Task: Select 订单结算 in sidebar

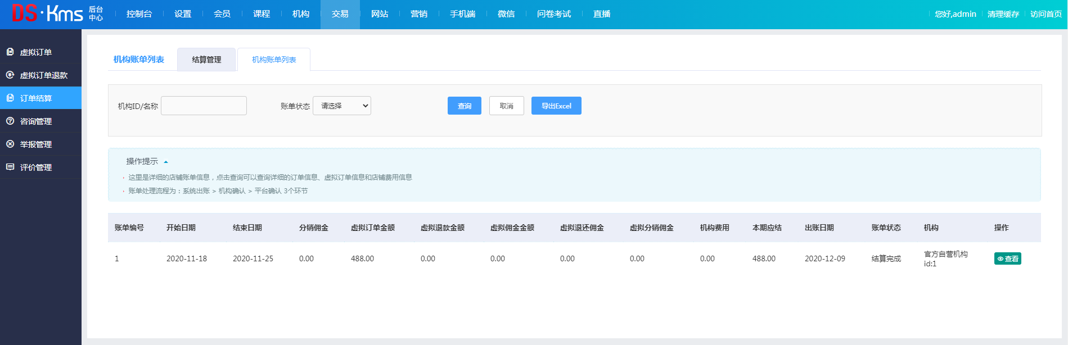Action: 40,98
